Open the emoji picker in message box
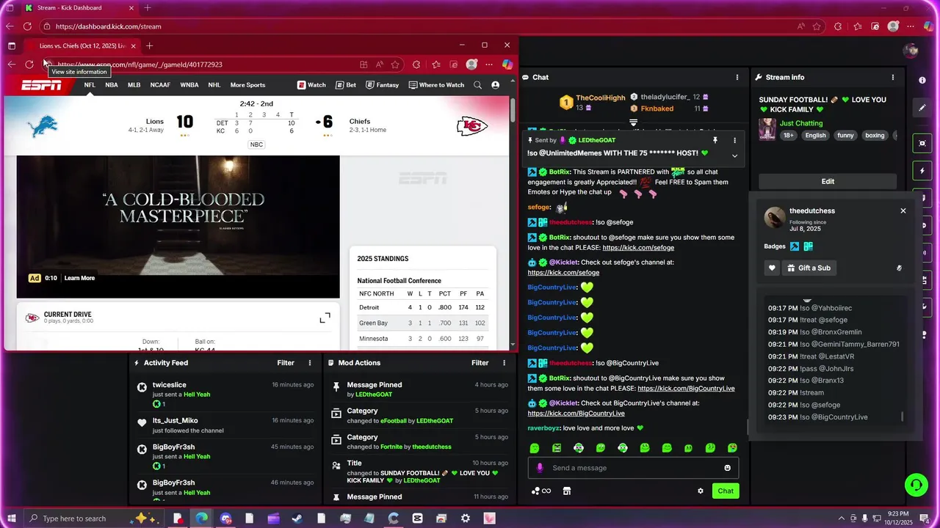This screenshot has width=940, height=528. [728, 468]
